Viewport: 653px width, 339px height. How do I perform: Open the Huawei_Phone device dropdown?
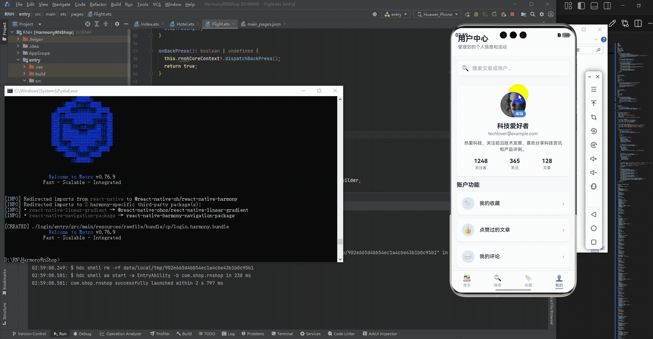[x=437, y=14]
